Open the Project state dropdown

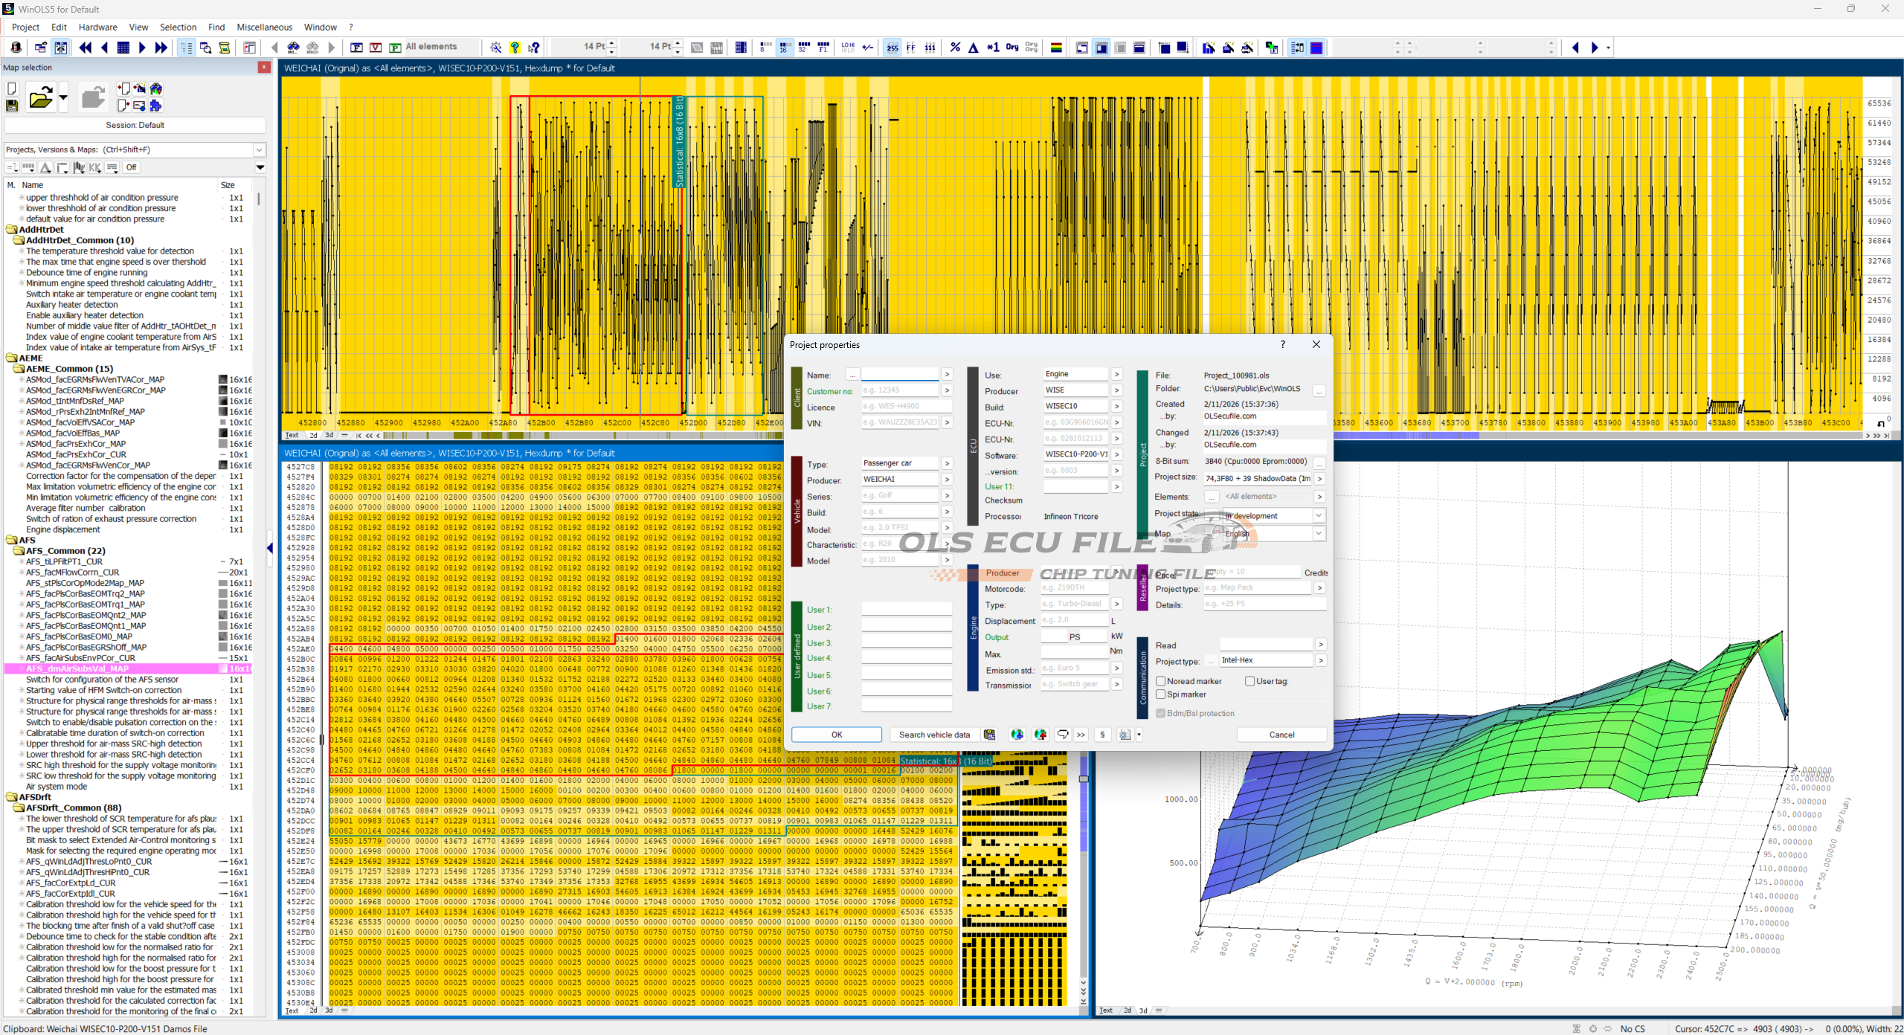point(1318,515)
